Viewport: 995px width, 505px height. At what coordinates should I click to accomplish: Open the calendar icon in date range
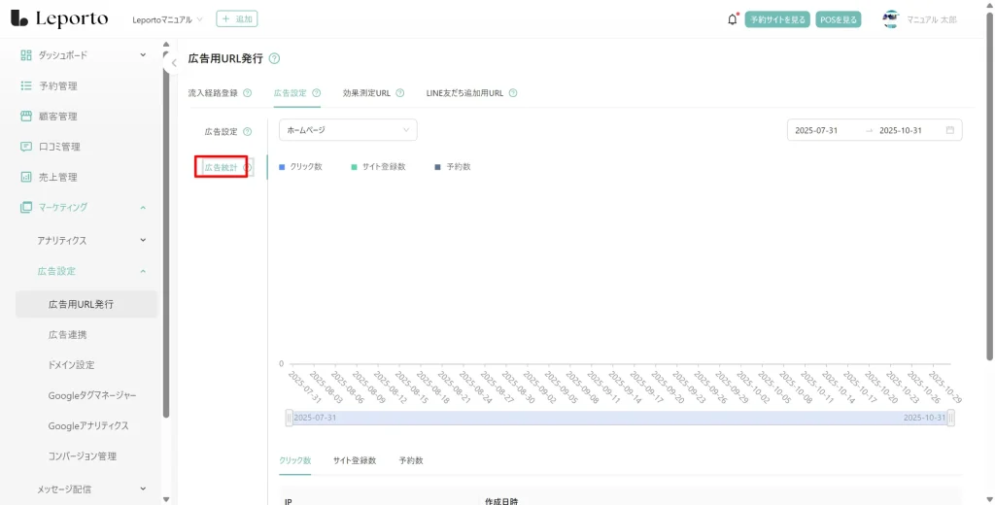(949, 130)
